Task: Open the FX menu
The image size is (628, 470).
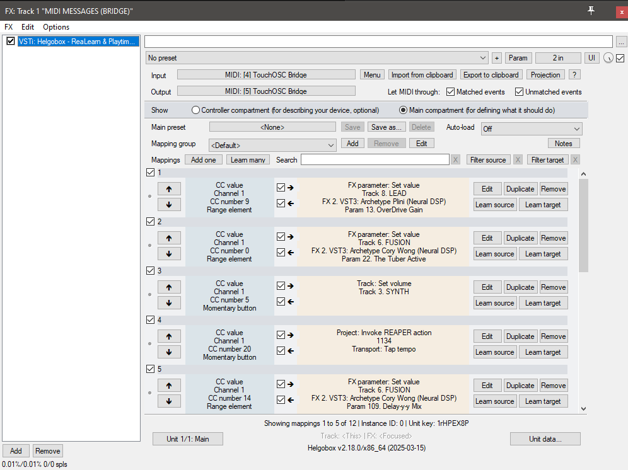Action: 8,27
